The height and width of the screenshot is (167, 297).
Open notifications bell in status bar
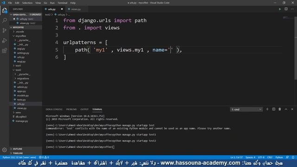[x=293, y=157]
